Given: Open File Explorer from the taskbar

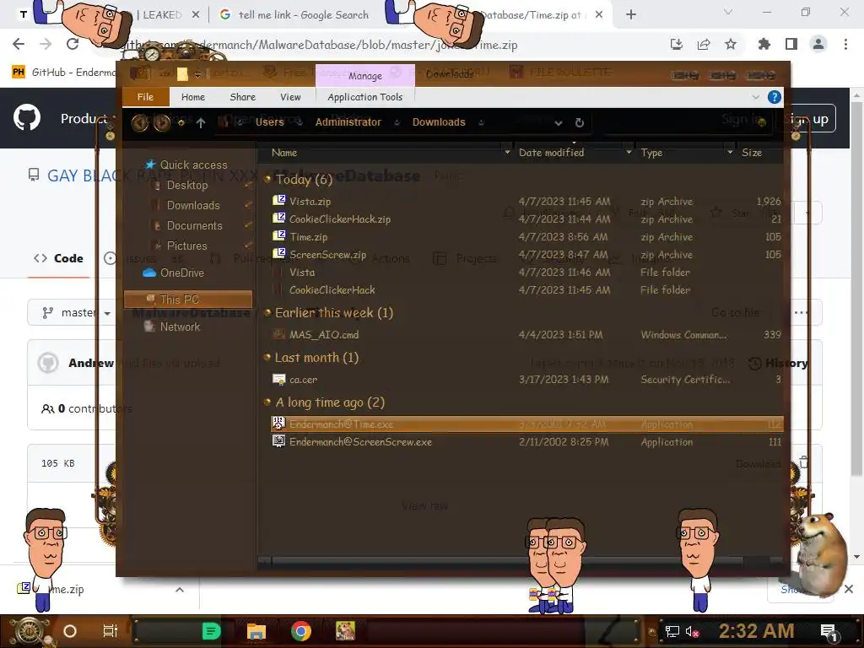Looking at the screenshot, I should coord(256,631).
